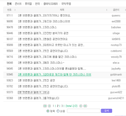Switch to the 콘서트 category tab

click(18, 4)
